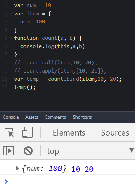Expand the {num: 100} logged object
Screen dimensions: 135x191
tap(17, 168)
